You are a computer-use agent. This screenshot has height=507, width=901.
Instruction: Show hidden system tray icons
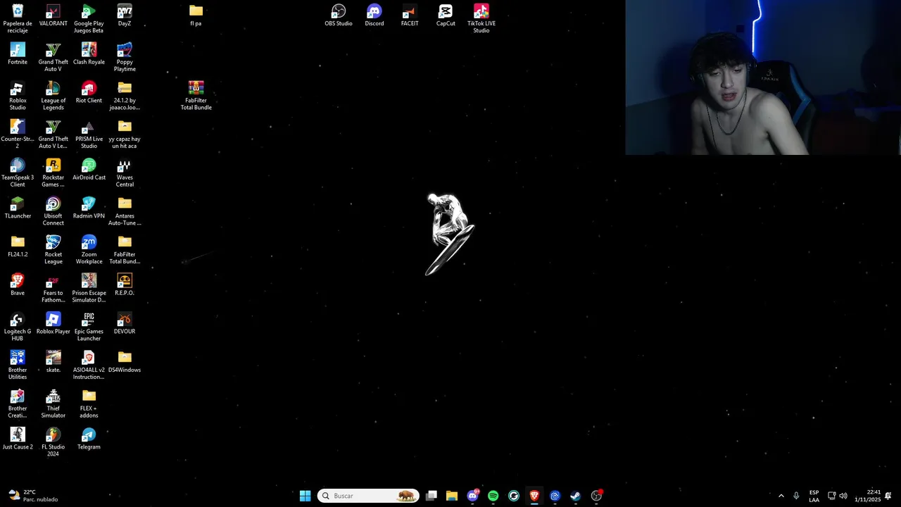click(x=781, y=496)
